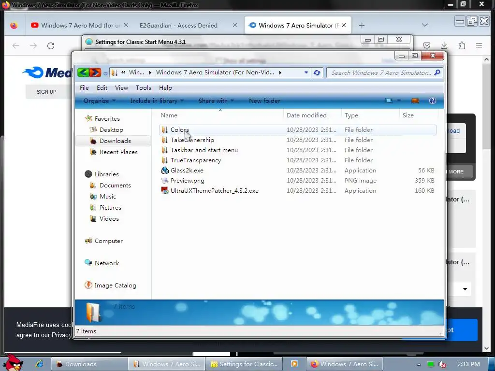This screenshot has width=495, height=371.
Task: Select the Glass2k.exe application icon
Action: [165, 171]
